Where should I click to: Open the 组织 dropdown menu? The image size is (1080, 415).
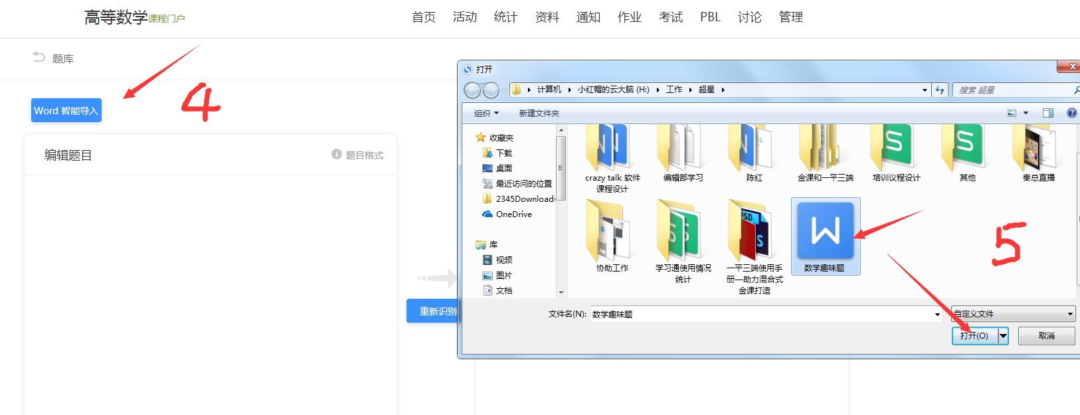click(486, 114)
